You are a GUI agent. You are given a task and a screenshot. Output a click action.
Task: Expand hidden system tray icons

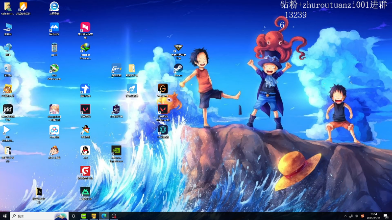345,216
